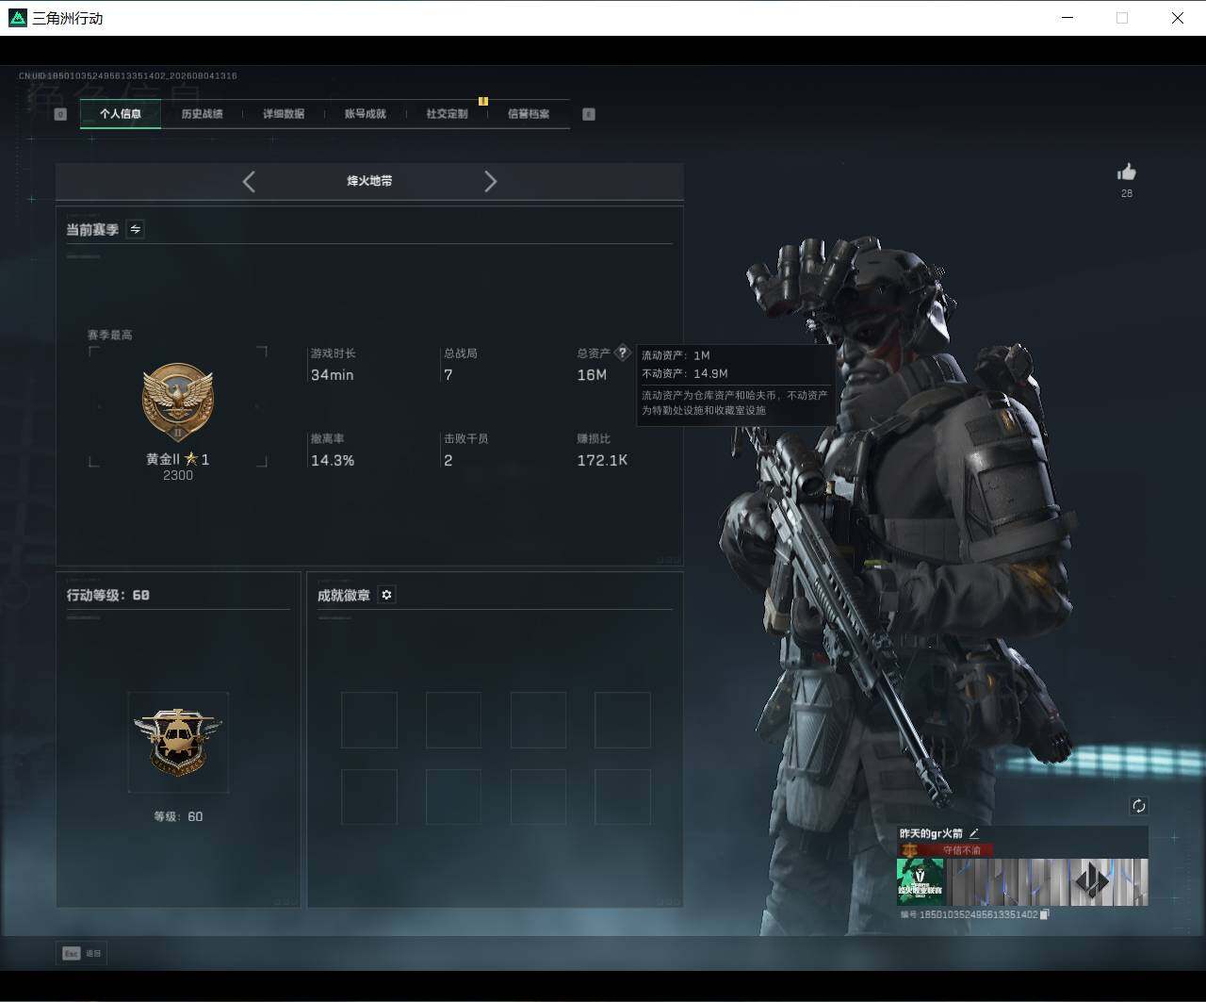Viewport: 1206px width, 1002px height.
Task: Toggle the 当前赛季 season switch icon
Action: (136, 229)
